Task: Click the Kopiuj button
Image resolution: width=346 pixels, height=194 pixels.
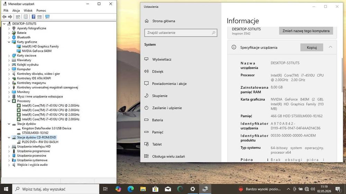Action: 312,47
